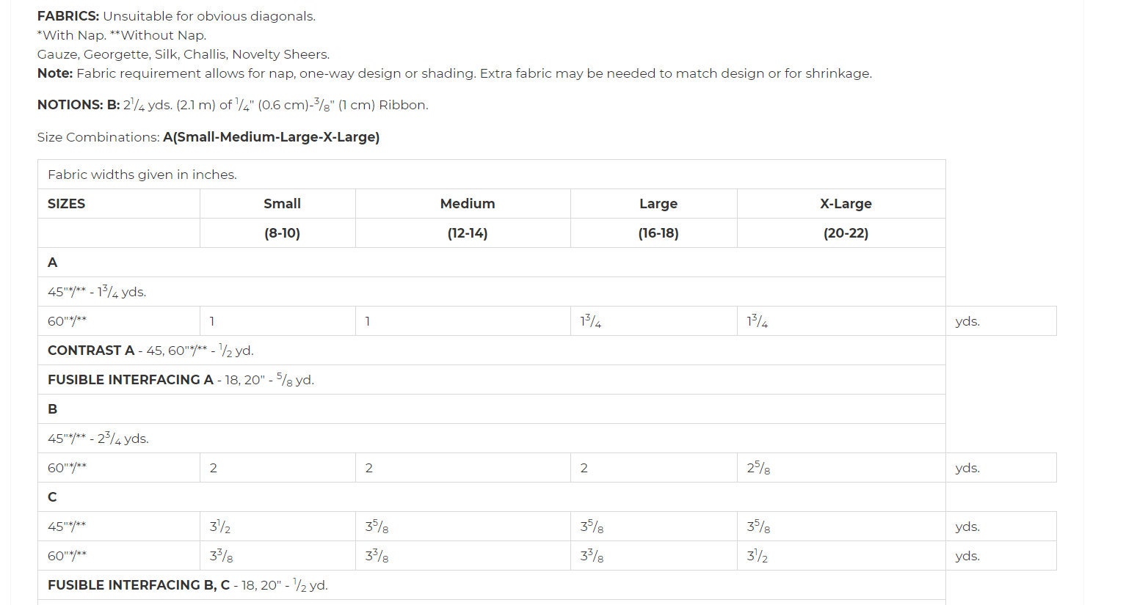
Task: Click the CONTRAST A yardage row
Action: point(492,351)
